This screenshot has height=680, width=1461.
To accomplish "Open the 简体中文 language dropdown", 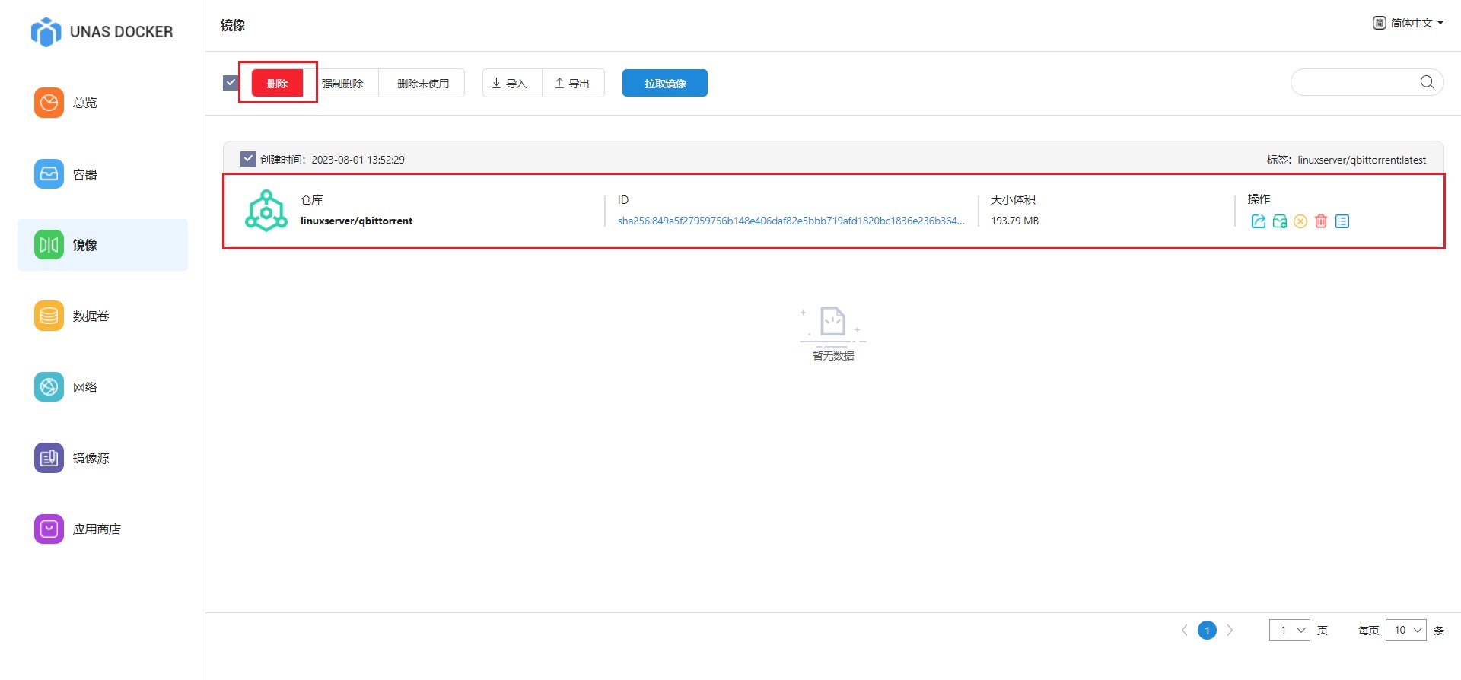I will (1408, 23).
